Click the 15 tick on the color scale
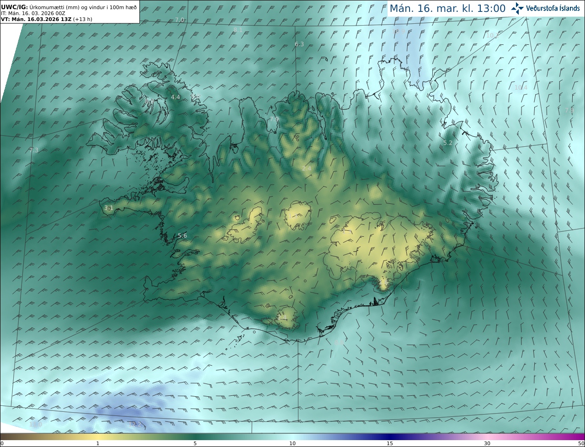Screen dimensions: 585x447 pyautogui.click(x=390, y=443)
